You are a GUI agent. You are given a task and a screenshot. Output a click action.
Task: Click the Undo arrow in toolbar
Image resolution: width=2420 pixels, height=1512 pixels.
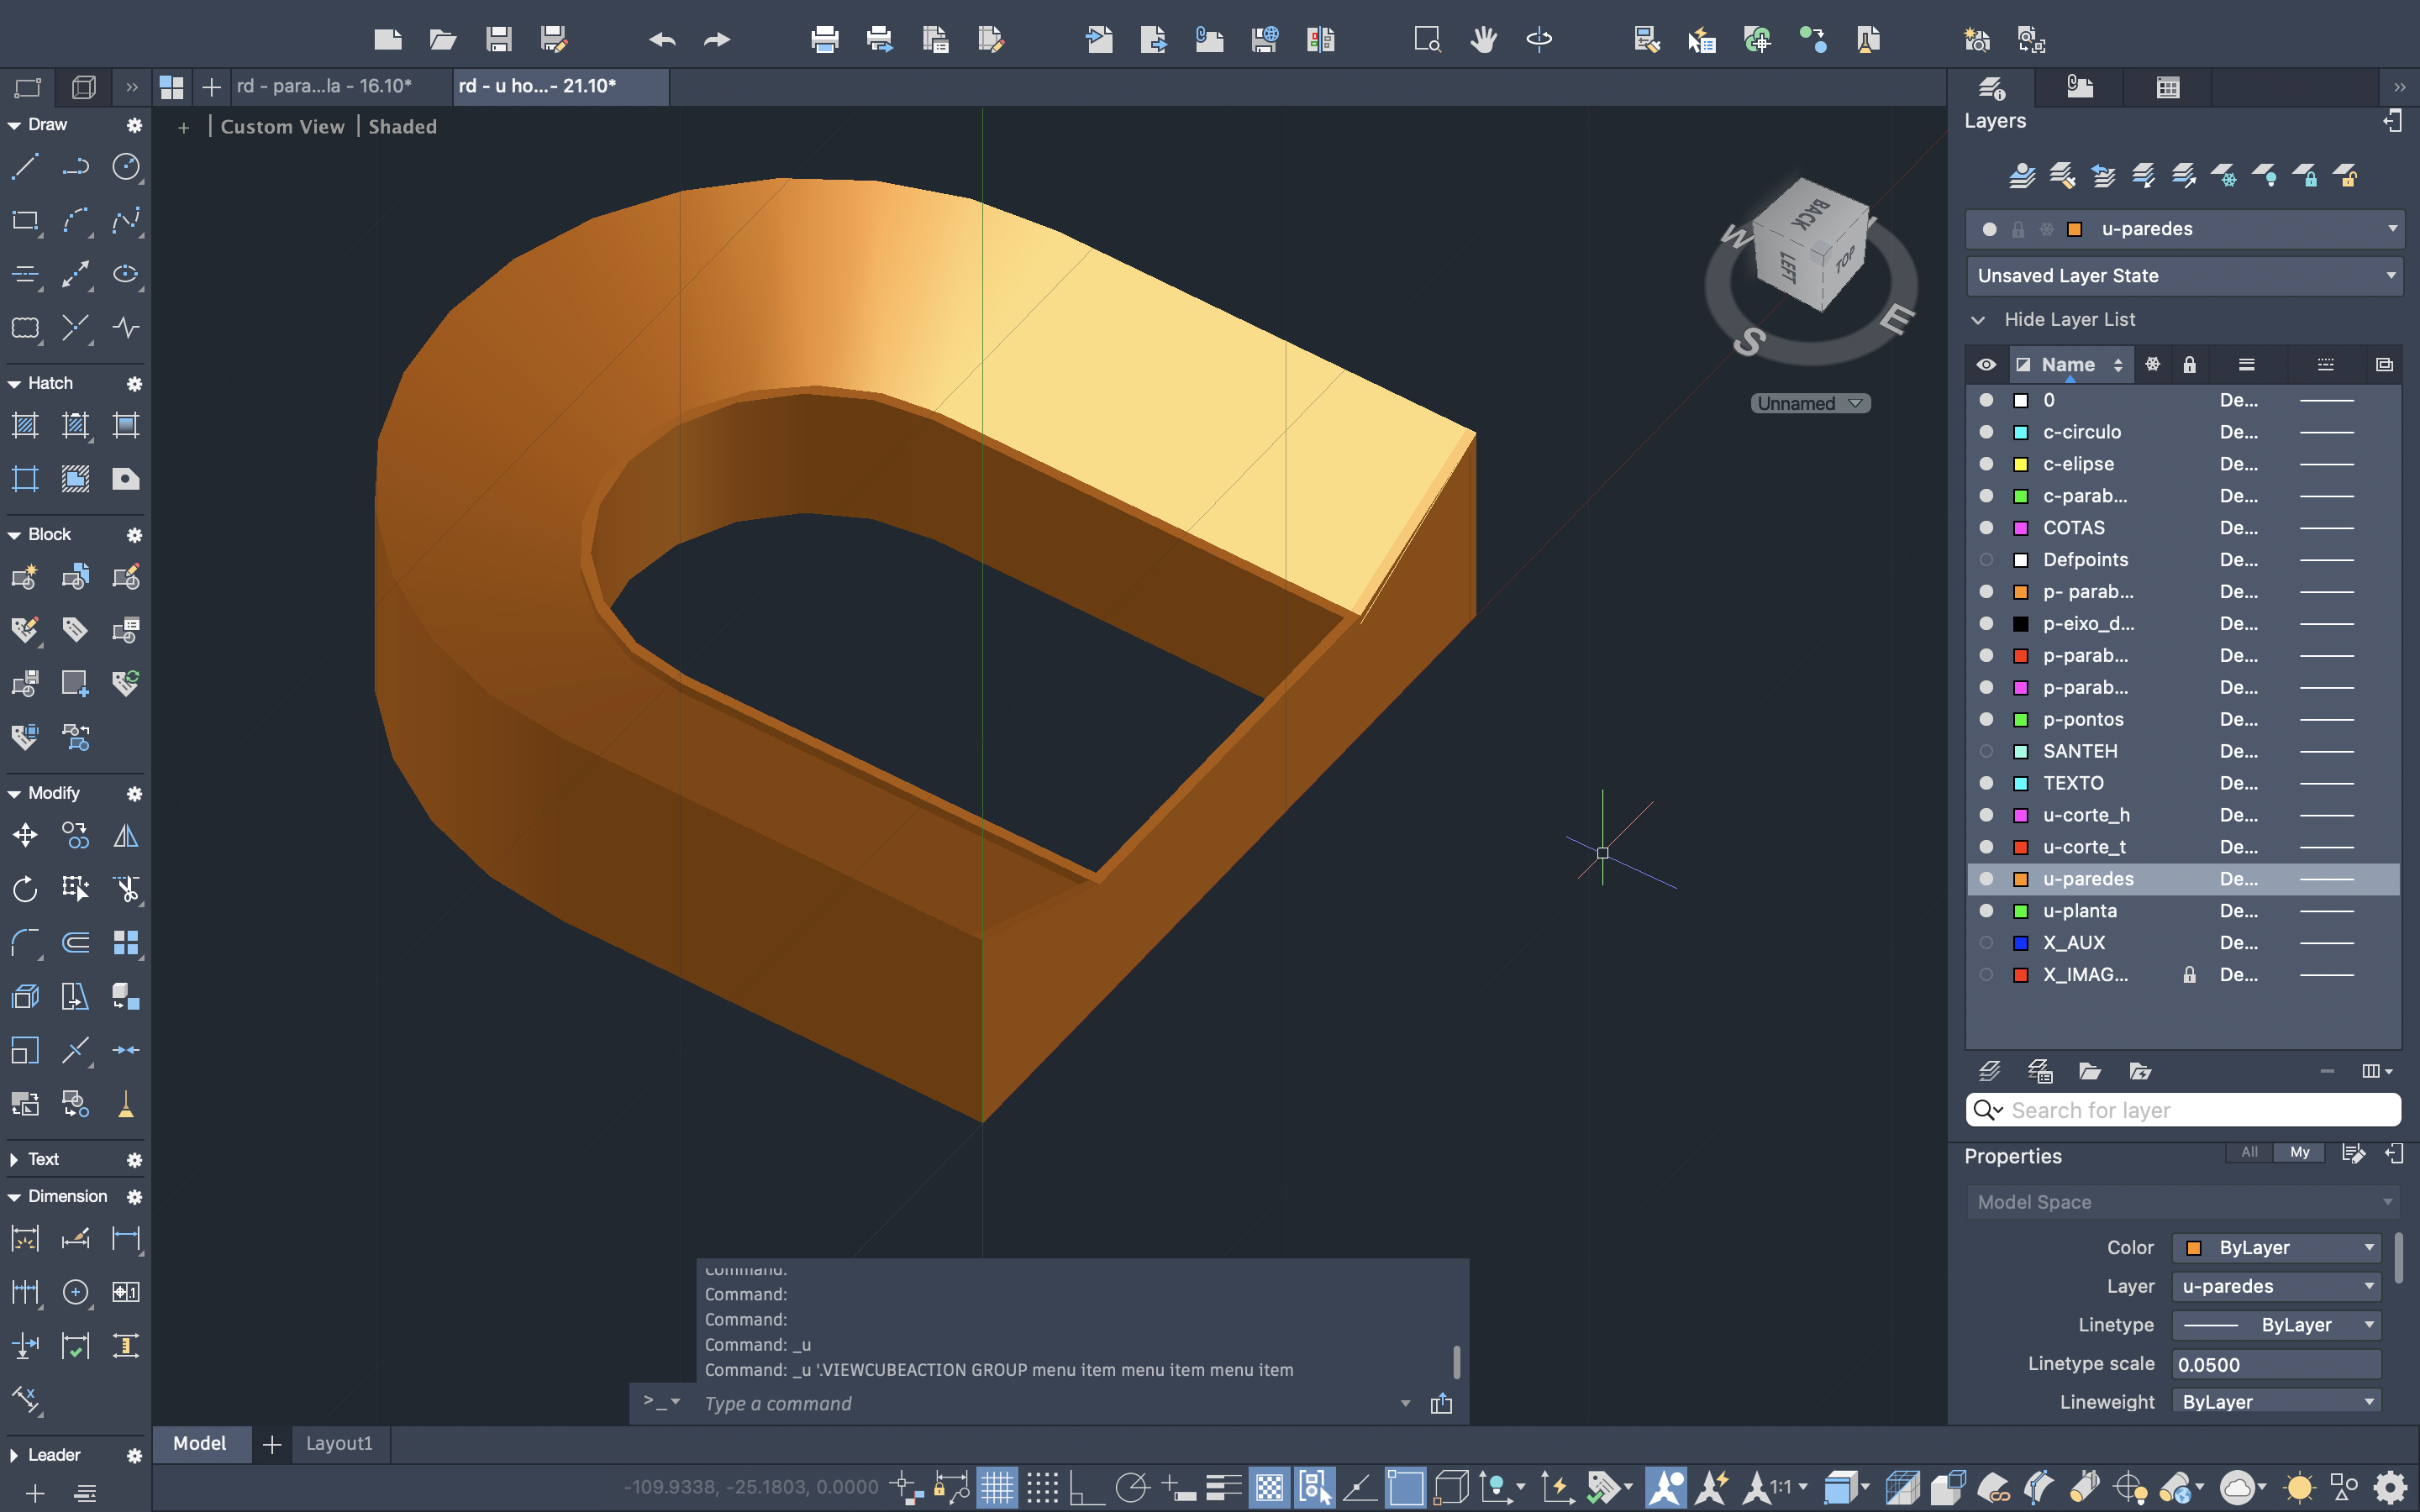tap(662, 40)
